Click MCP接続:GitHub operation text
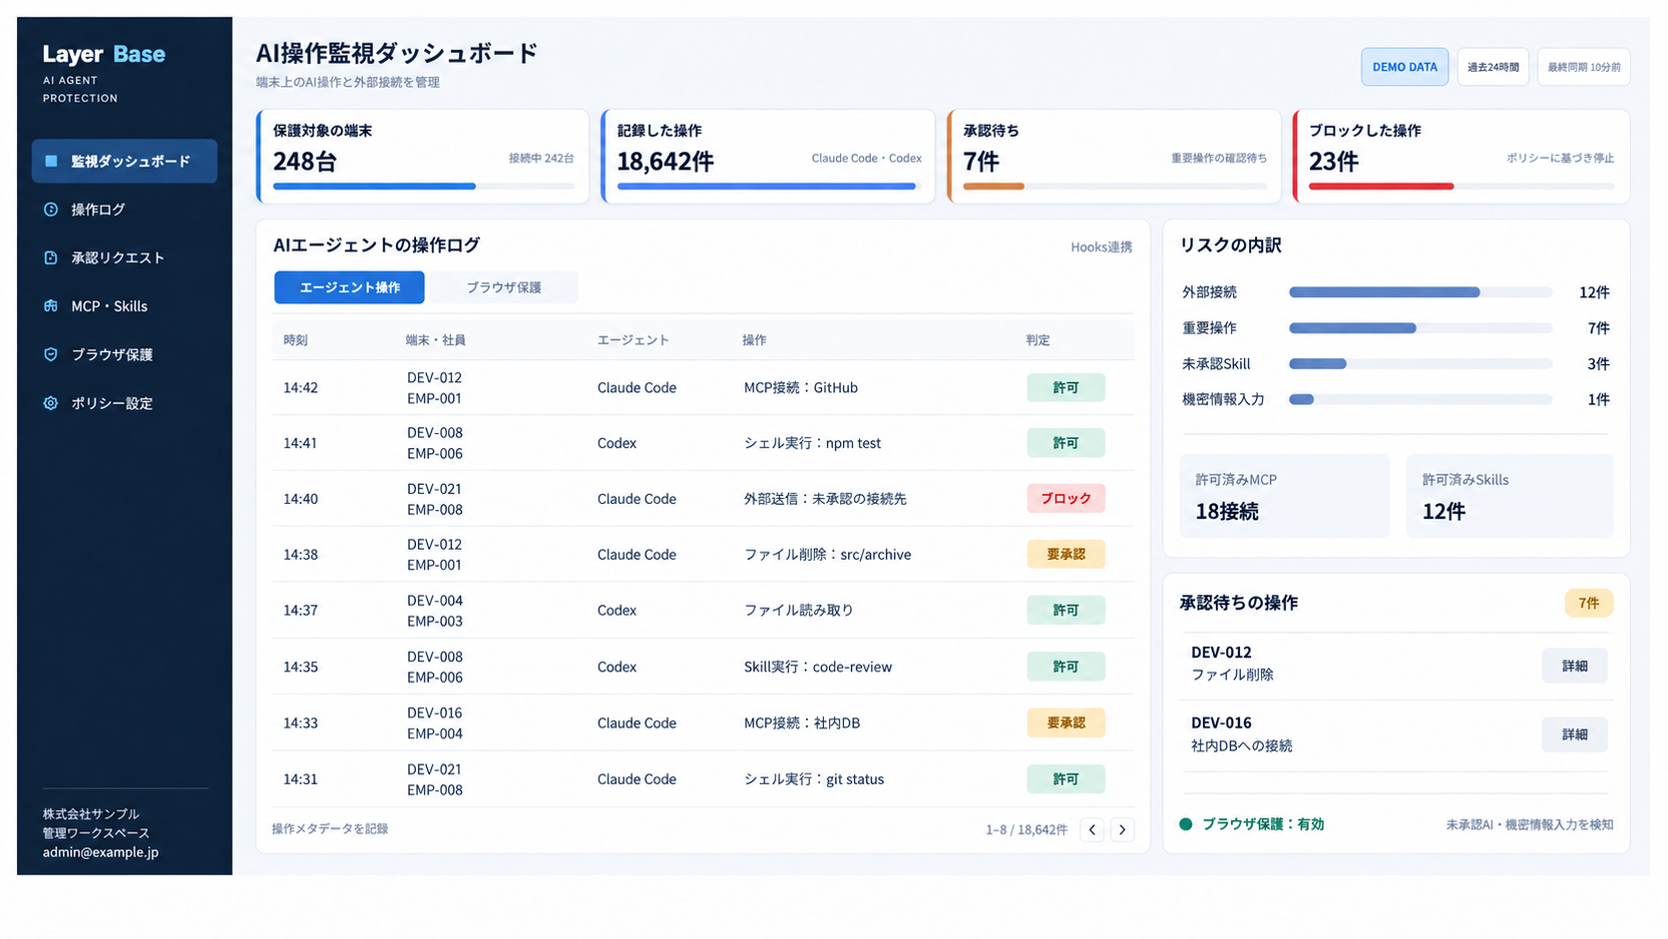1668x939 pixels. click(x=801, y=387)
